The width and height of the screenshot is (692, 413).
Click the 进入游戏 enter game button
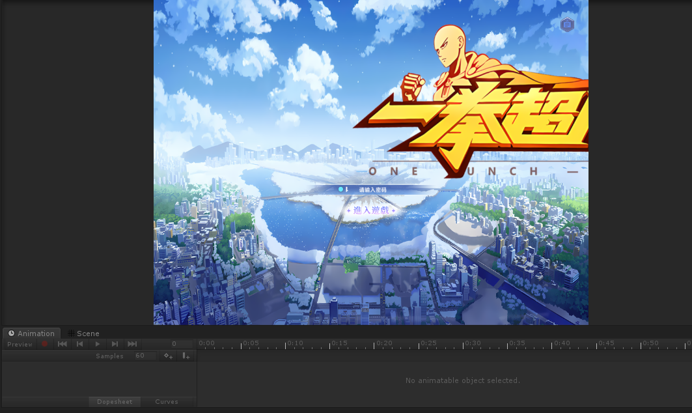(371, 210)
